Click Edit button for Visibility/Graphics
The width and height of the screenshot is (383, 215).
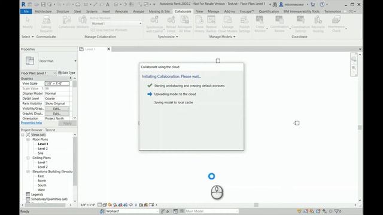click(x=57, y=109)
